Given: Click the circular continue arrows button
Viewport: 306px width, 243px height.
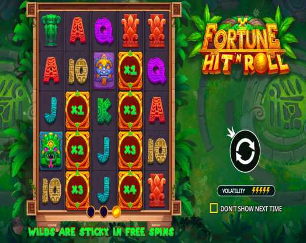Looking at the screenshot, I should [x=245, y=151].
